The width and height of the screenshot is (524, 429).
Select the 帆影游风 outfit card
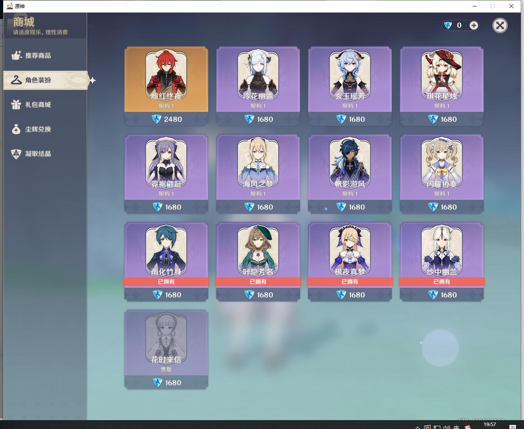pos(350,174)
